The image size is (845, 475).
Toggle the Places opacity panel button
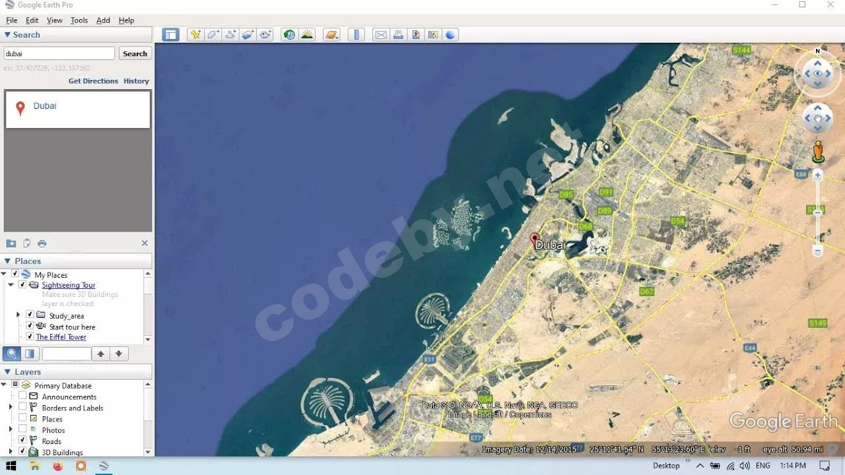30,354
